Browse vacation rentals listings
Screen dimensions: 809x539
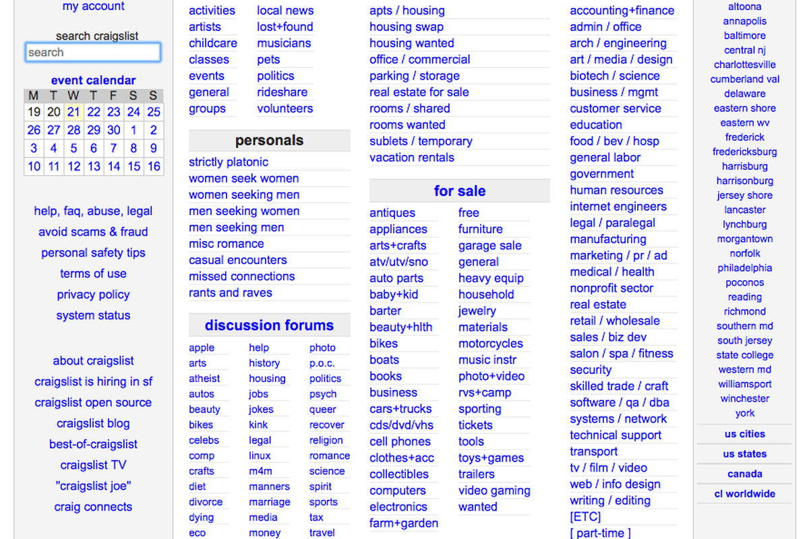[x=412, y=158]
